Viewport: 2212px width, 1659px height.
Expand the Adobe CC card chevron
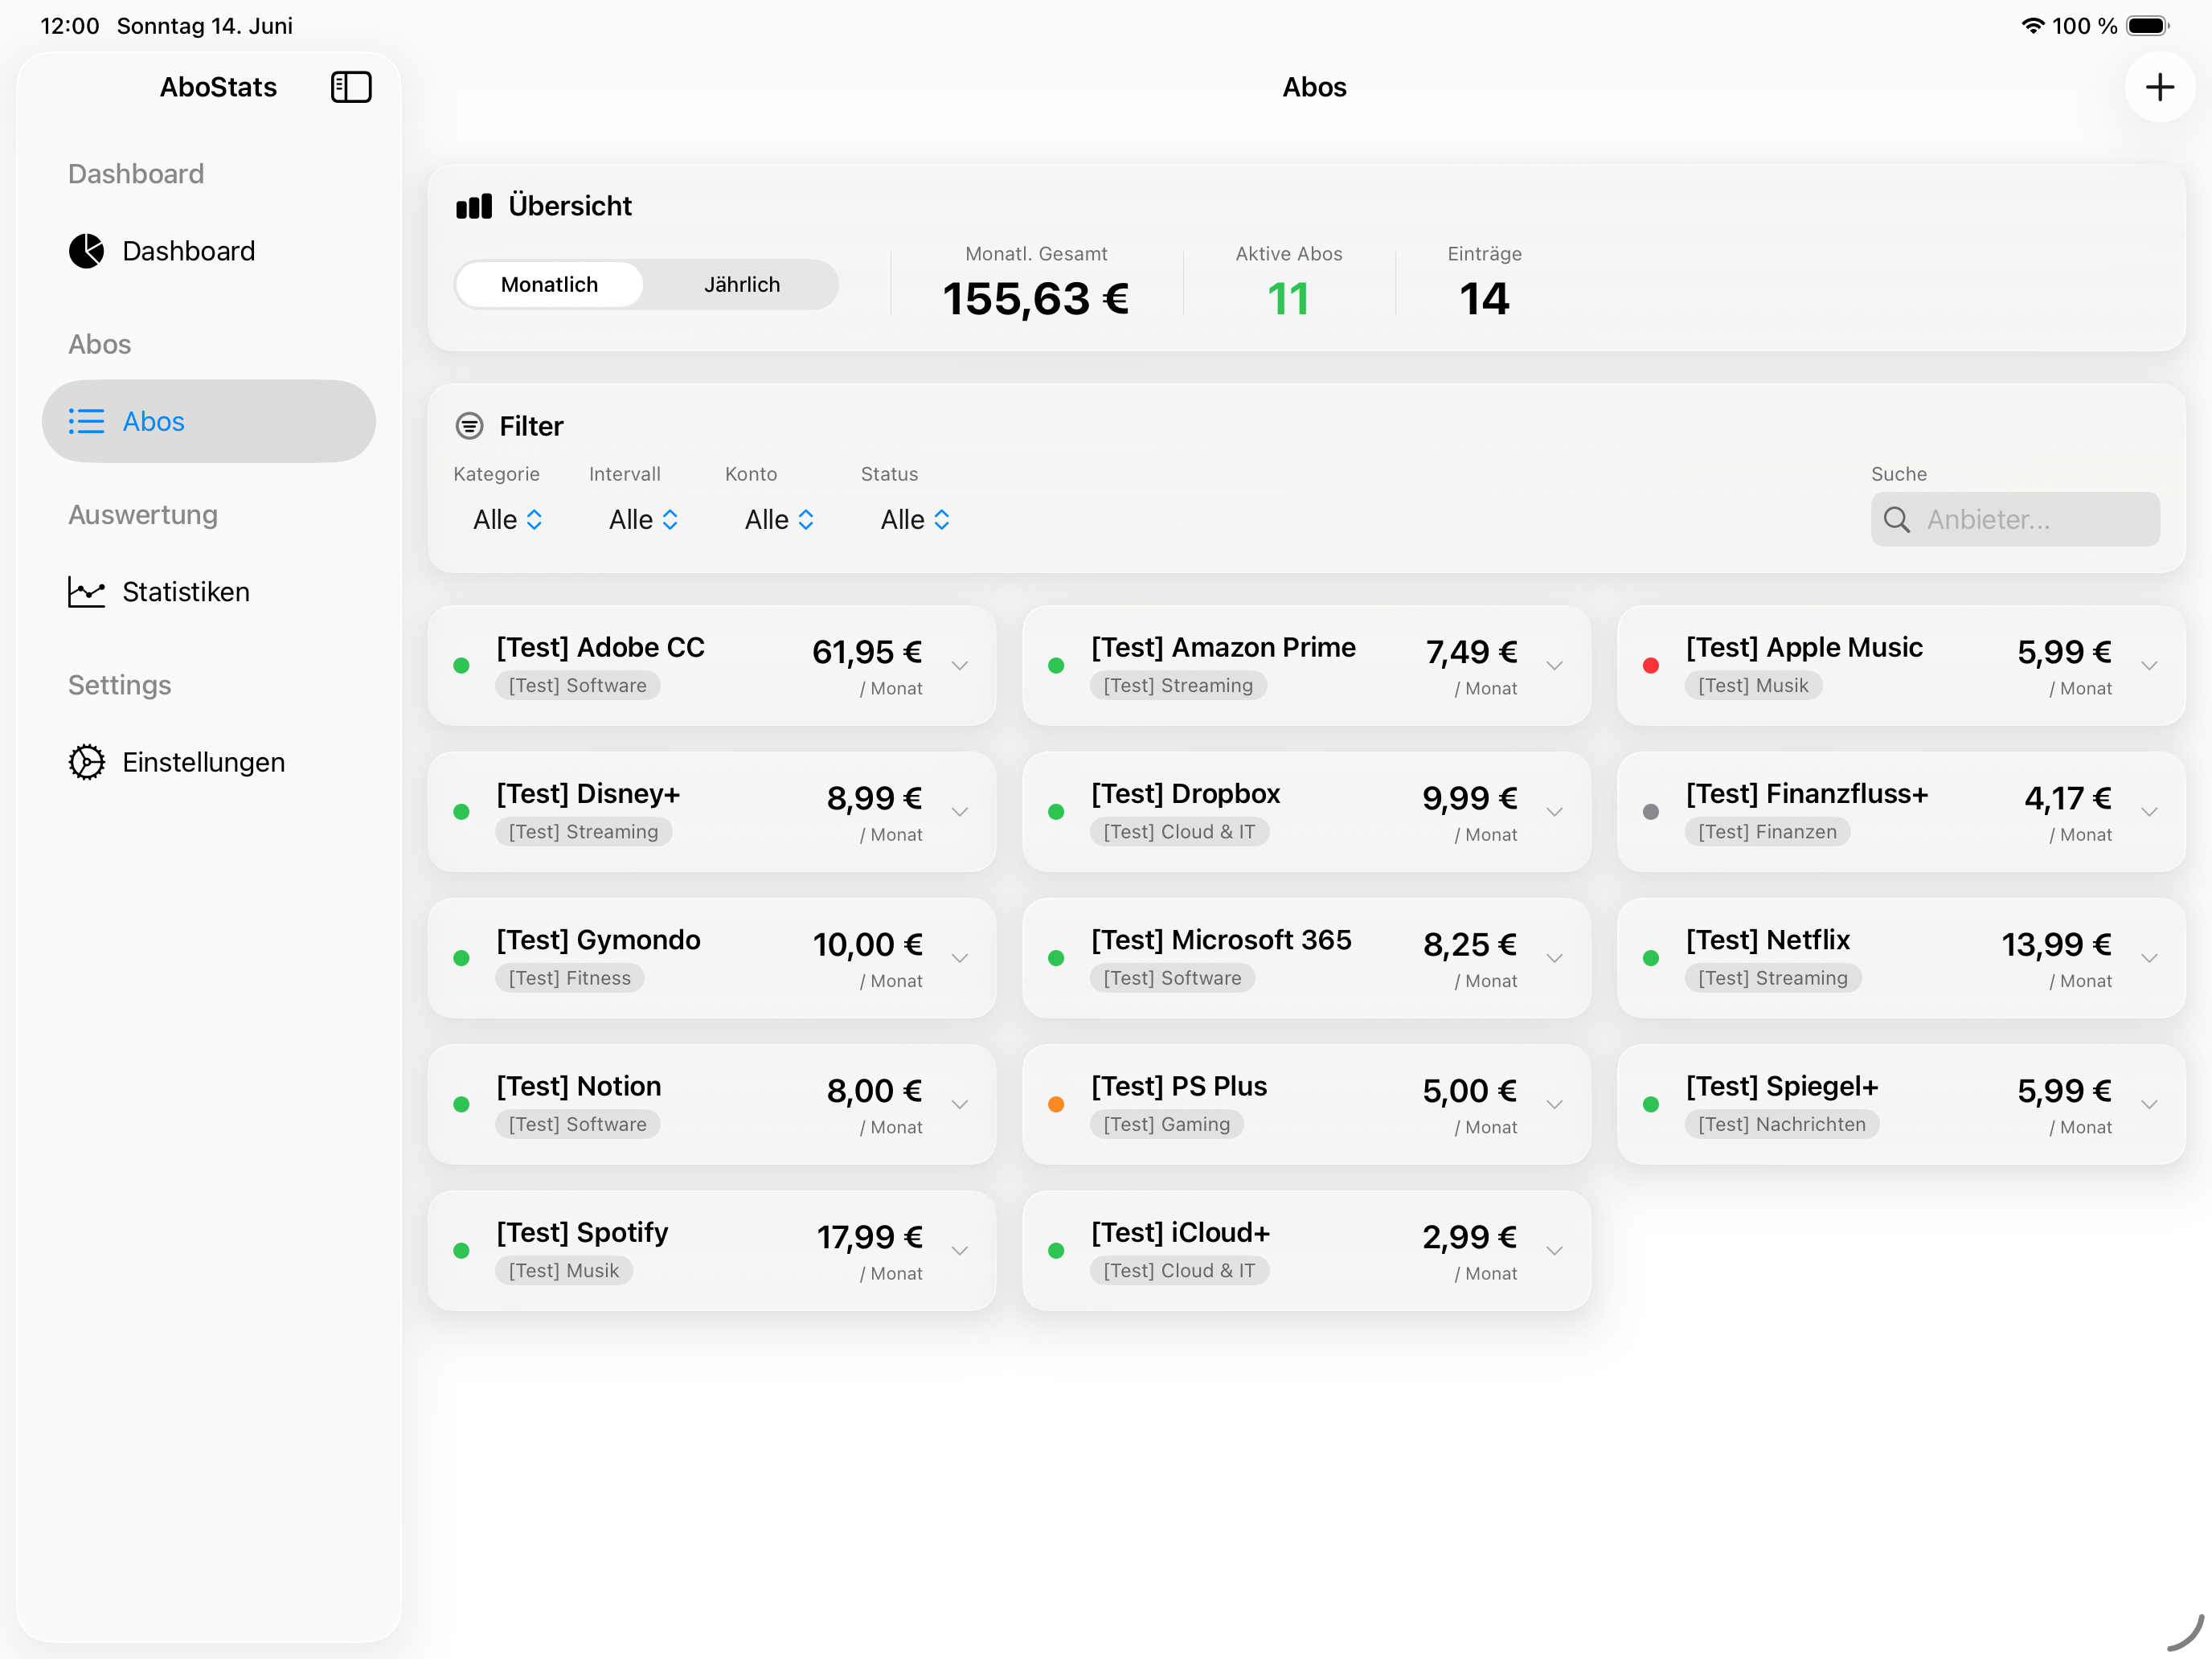[960, 665]
